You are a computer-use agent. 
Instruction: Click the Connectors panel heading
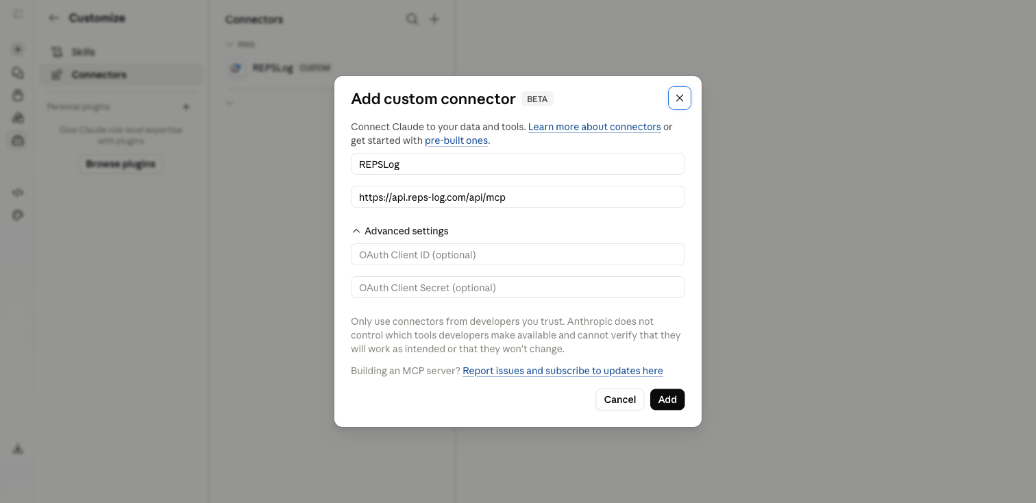tap(254, 19)
